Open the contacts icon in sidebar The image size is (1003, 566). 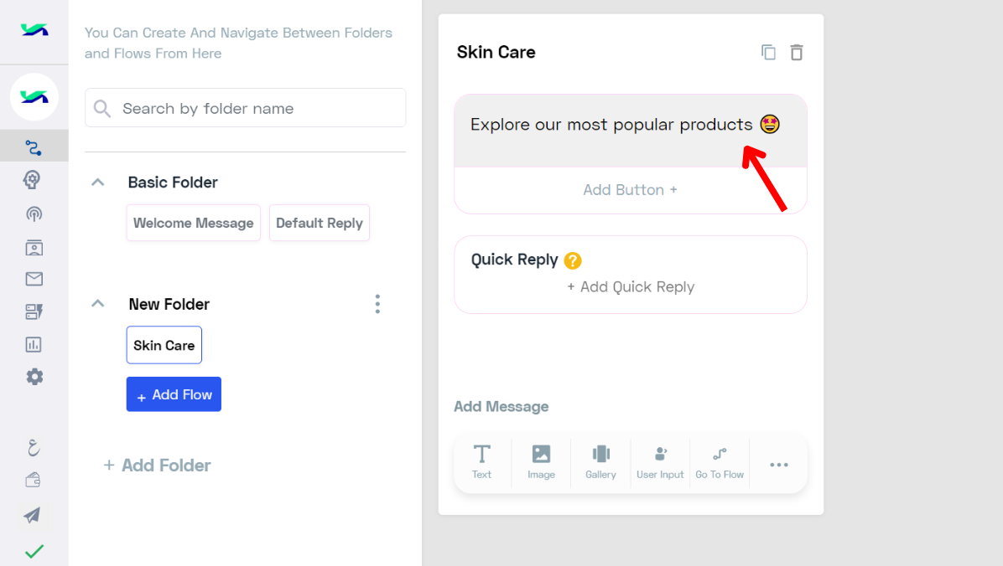point(34,247)
